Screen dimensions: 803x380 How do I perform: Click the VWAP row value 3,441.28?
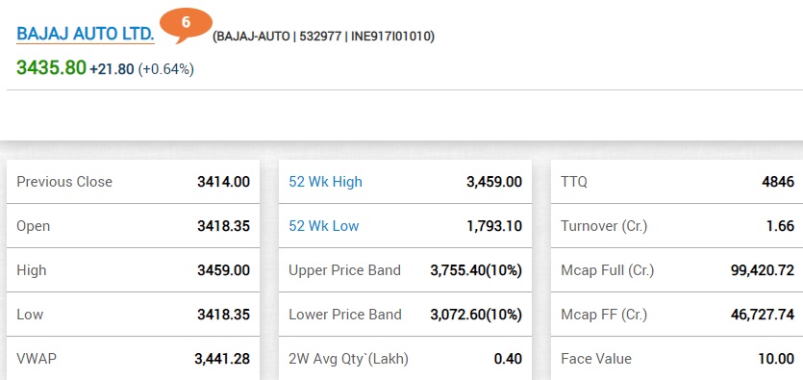(x=222, y=359)
